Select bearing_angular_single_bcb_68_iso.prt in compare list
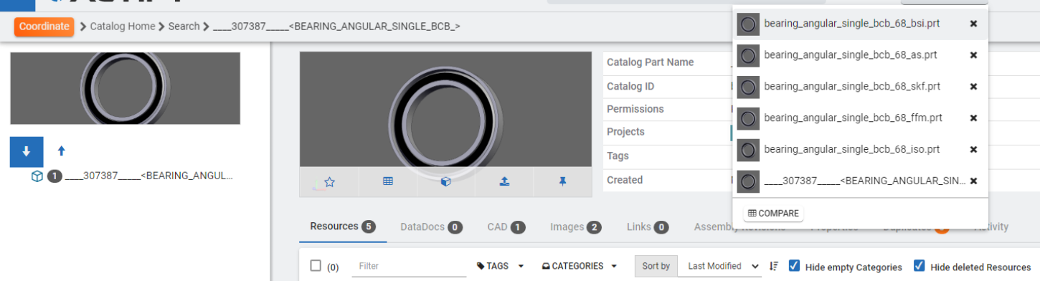 851,150
